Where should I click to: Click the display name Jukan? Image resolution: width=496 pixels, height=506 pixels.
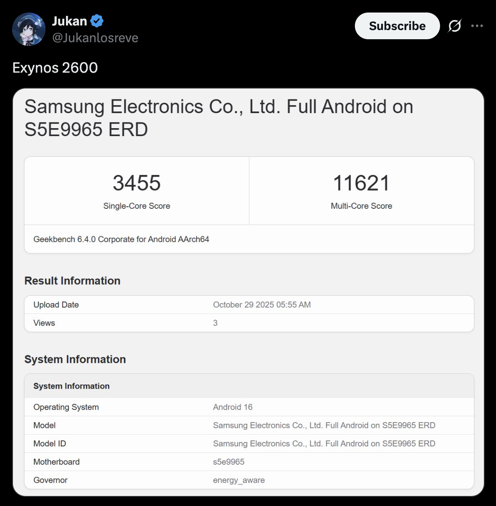point(69,21)
